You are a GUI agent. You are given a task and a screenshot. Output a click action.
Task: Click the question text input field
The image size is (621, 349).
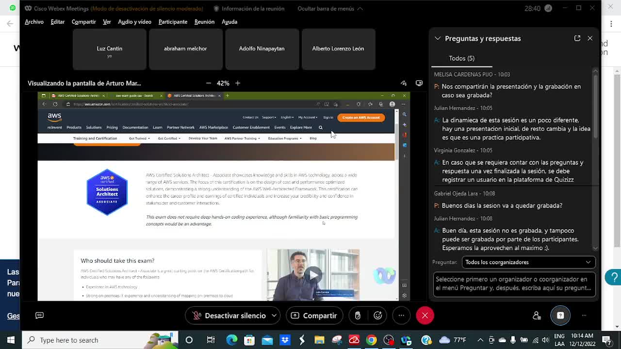[x=514, y=284]
